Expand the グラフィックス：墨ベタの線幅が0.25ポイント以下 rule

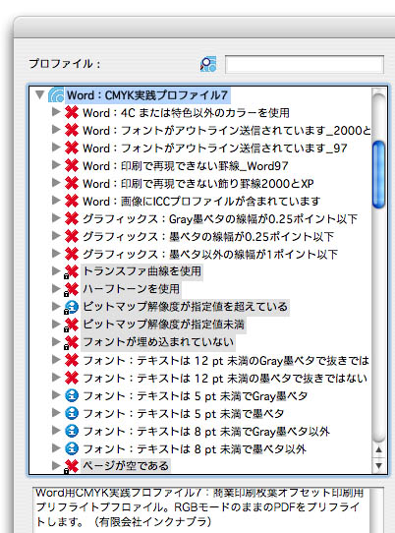click(56, 236)
